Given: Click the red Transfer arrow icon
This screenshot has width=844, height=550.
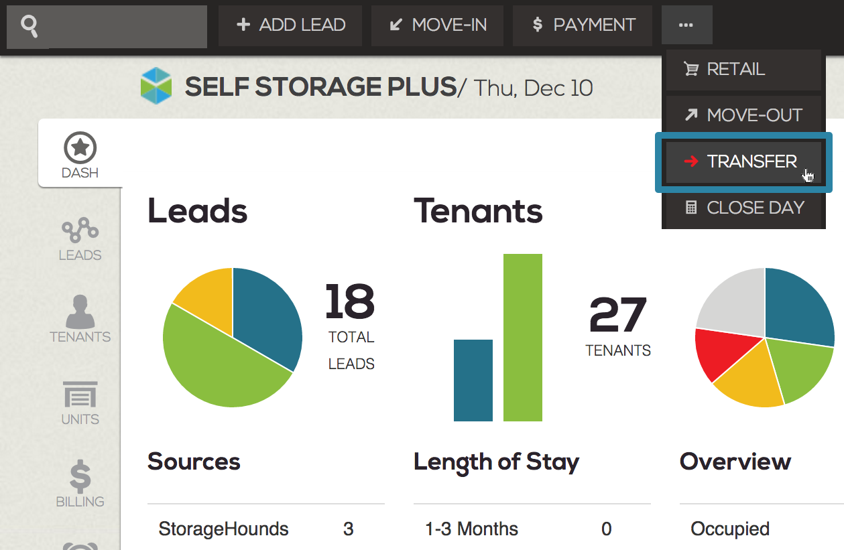Looking at the screenshot, I should (x=690, y=161).
